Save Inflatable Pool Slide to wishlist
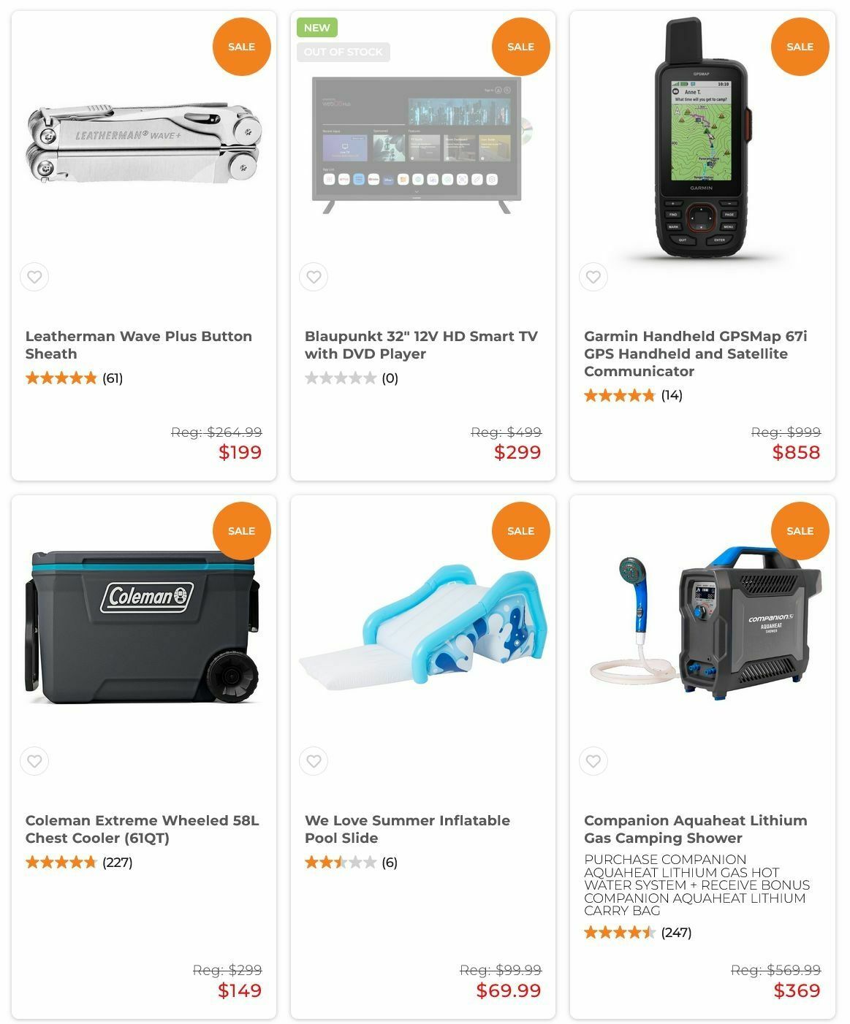 point(314,761)
